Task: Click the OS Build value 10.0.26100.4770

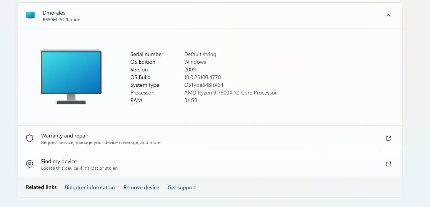Action: coord(202,77)
